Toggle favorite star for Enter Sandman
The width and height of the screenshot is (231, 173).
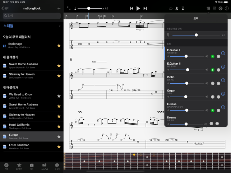coord(59,147)
